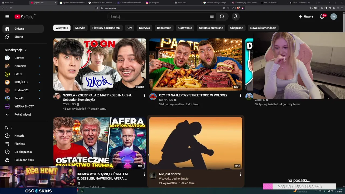345x194 pixels.
Task: Open options for SZKOŁA video
Action: coord(144,95)
